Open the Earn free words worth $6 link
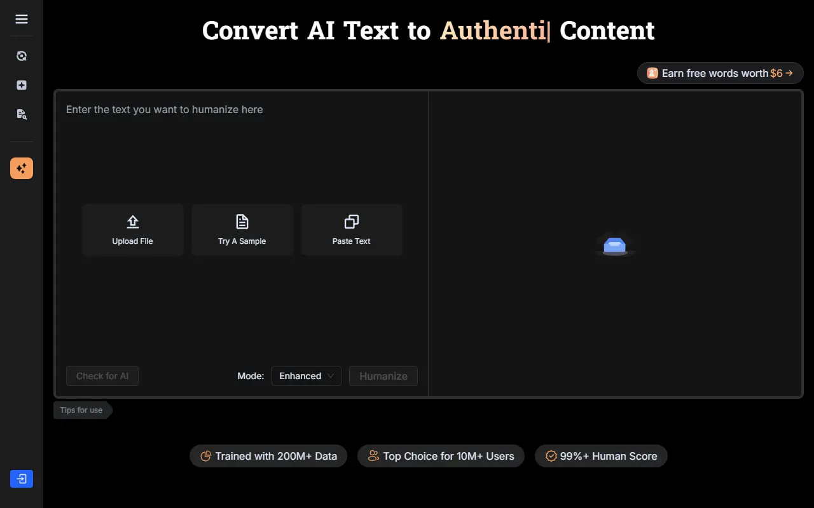814x508 pixels. [720, 73]
